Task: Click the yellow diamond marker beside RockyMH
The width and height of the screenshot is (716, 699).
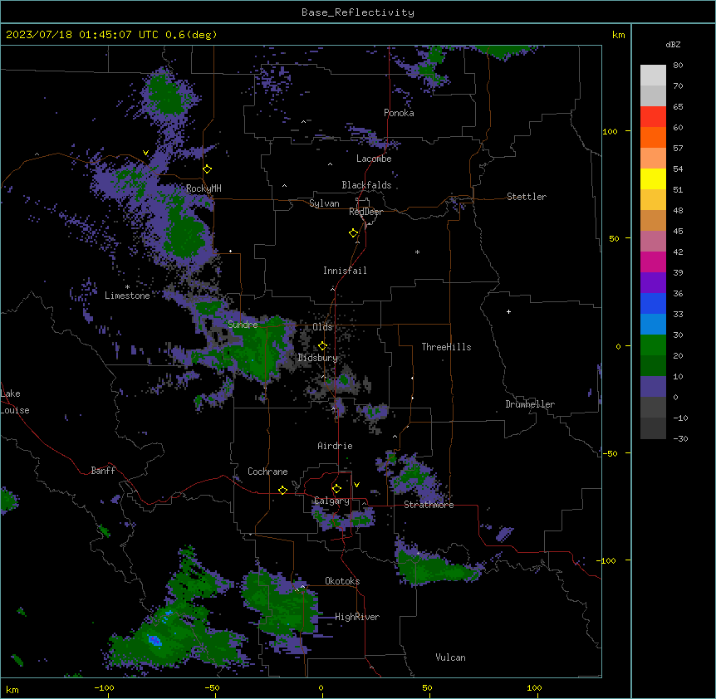Action: pos(208,169)
